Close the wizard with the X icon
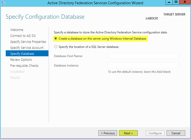The image size is (191, 139). coord(185,2)
